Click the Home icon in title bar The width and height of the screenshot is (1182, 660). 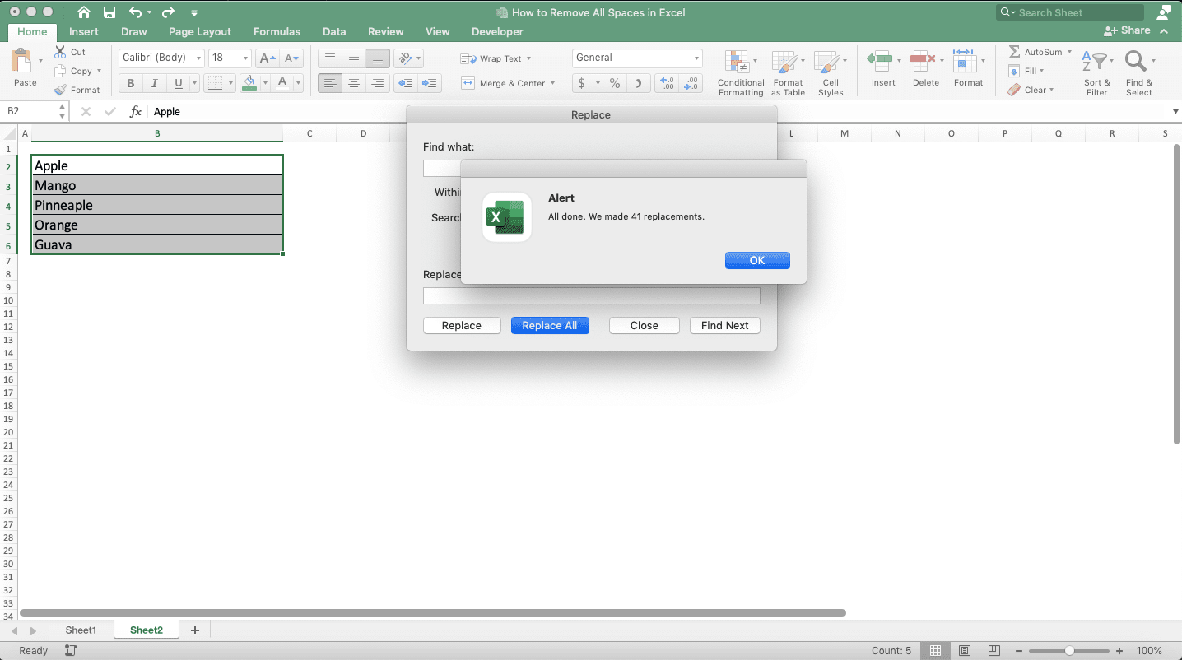point(84,12)
